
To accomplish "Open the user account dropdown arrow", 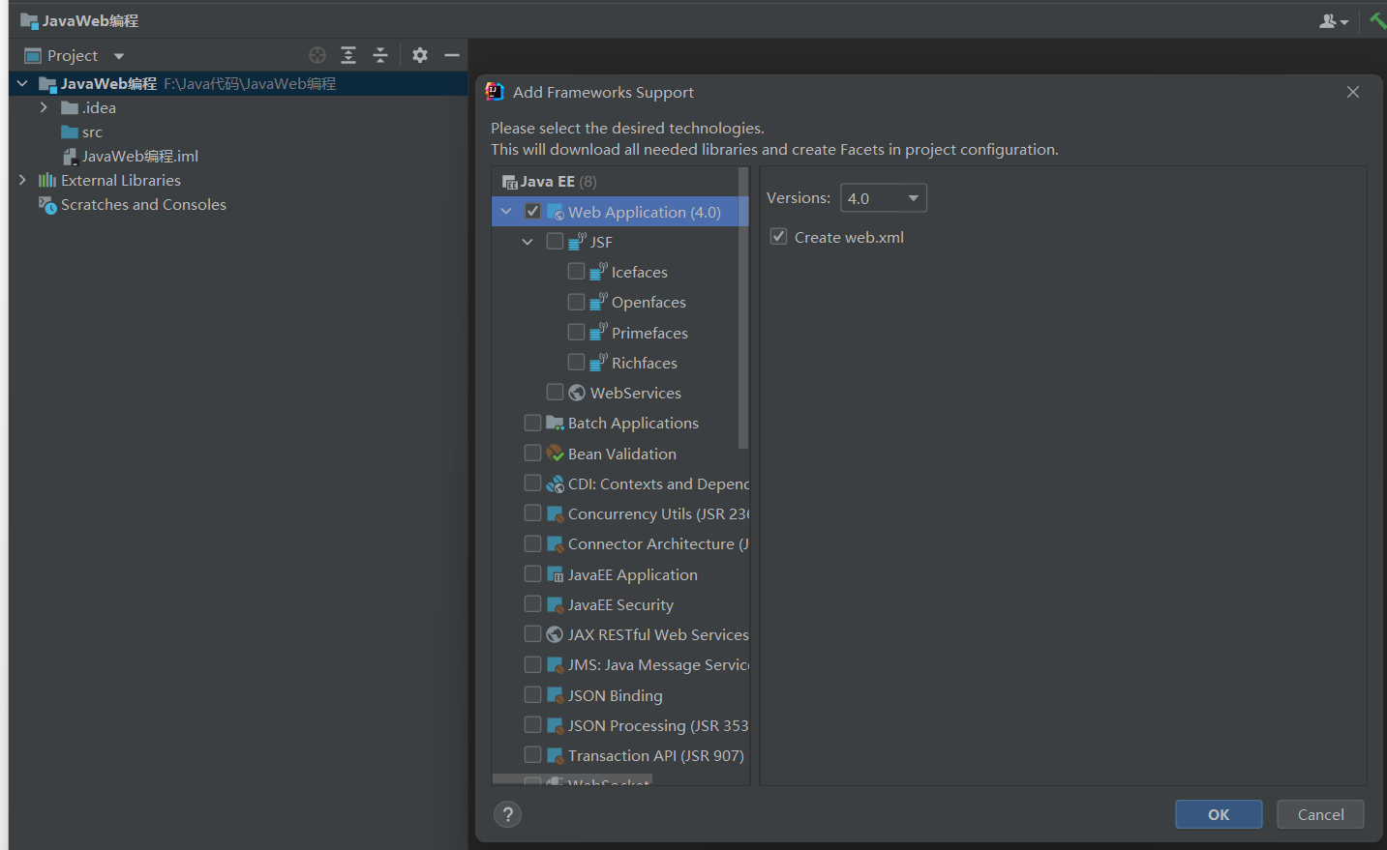I will (x=1344, y=22).
